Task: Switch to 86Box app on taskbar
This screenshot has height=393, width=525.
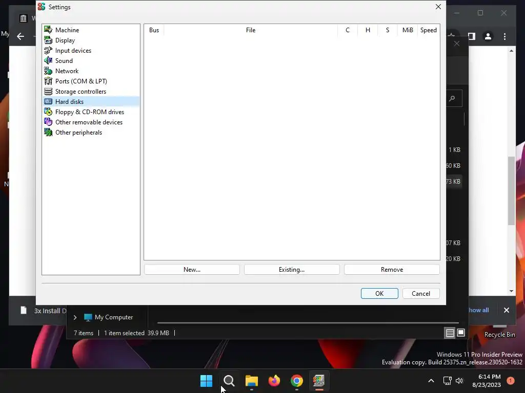Action: [x=319, y=381]
